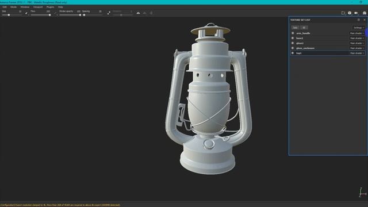Open the Window menu
The image size is (368, 207).
[25, 7]
